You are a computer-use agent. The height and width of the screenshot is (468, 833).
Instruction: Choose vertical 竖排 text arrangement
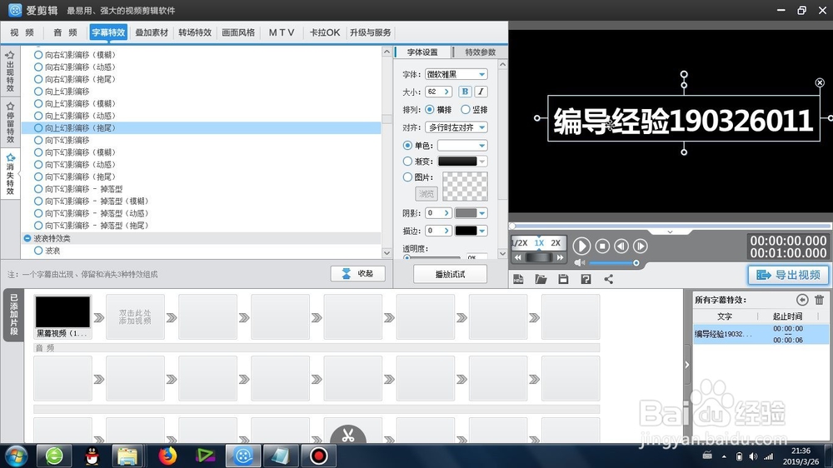coord(466,109)
